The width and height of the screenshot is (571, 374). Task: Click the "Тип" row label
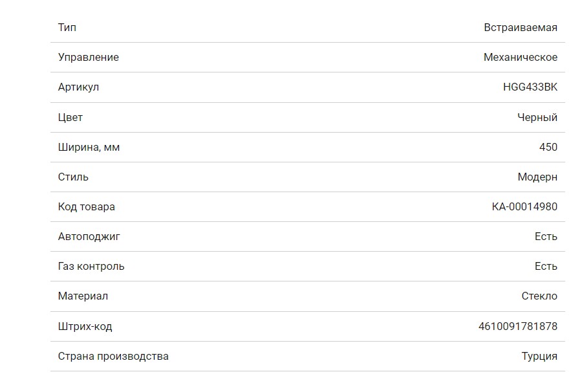pos(67,28)
